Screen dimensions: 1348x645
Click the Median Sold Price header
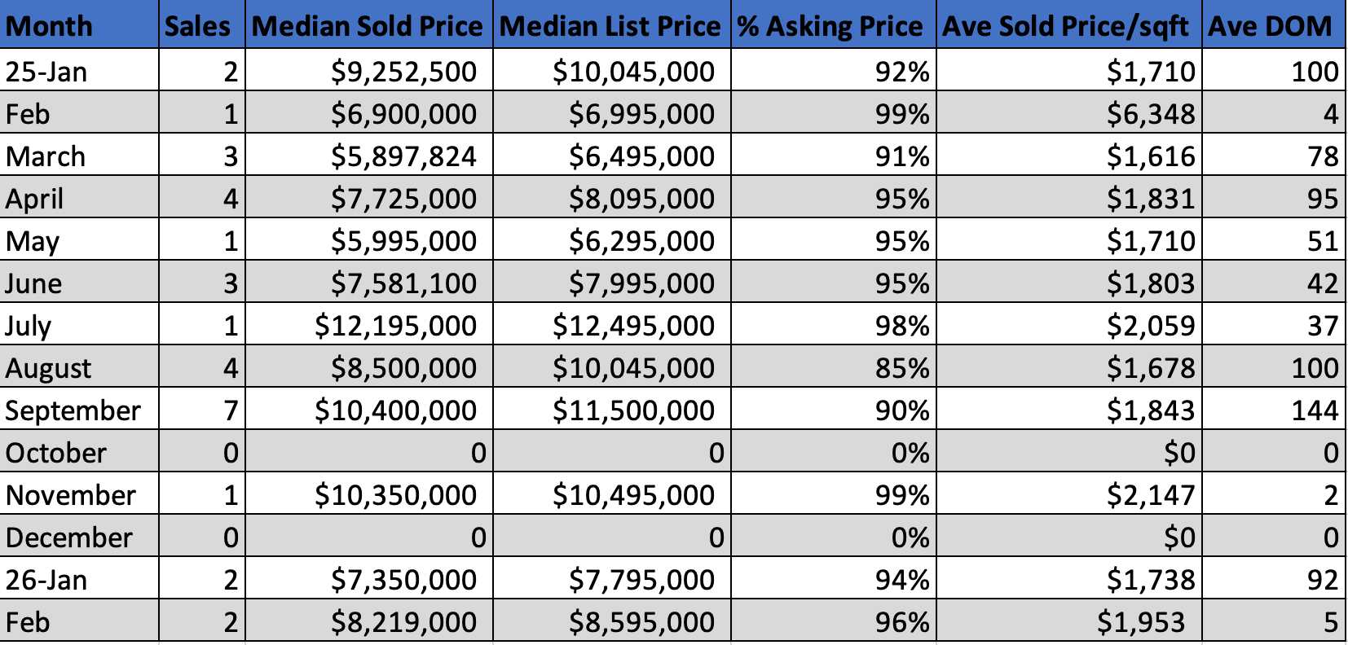[368, 26]
